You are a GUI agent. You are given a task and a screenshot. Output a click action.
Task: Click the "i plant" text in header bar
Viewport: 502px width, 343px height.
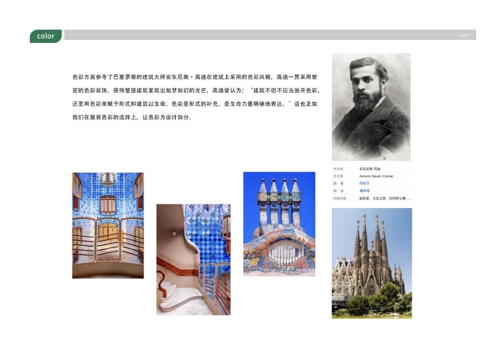[464, 35]
